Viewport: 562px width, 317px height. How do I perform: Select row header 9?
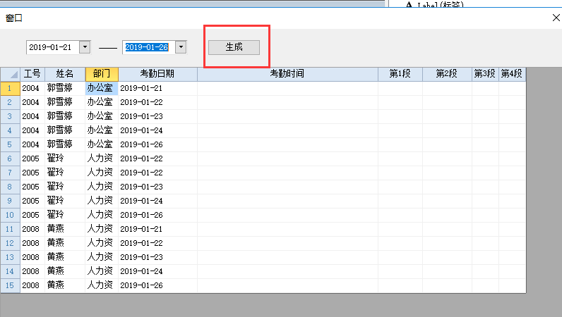pos(10,201)
